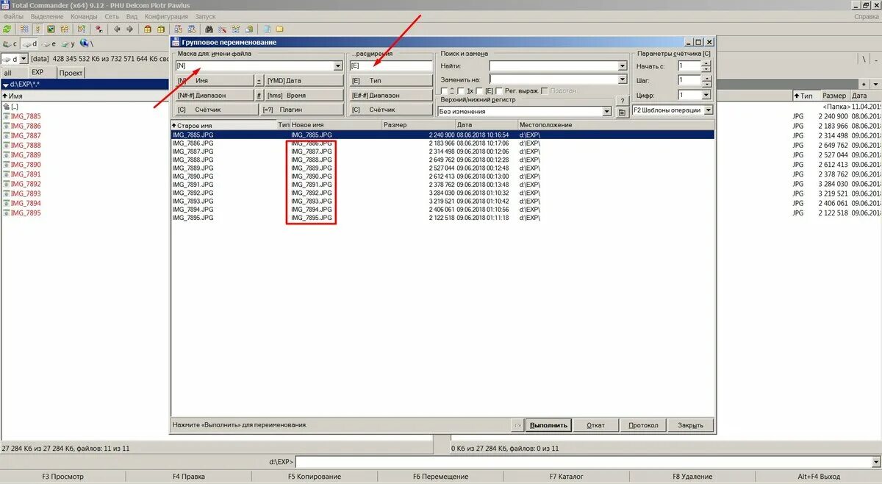Click the forward arrow toolbar icon
The image size is (882, 484).
pyautogui.click(x=129, y=29)
